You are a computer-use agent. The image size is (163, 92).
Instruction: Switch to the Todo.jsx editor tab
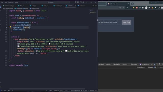pos(45,6)
